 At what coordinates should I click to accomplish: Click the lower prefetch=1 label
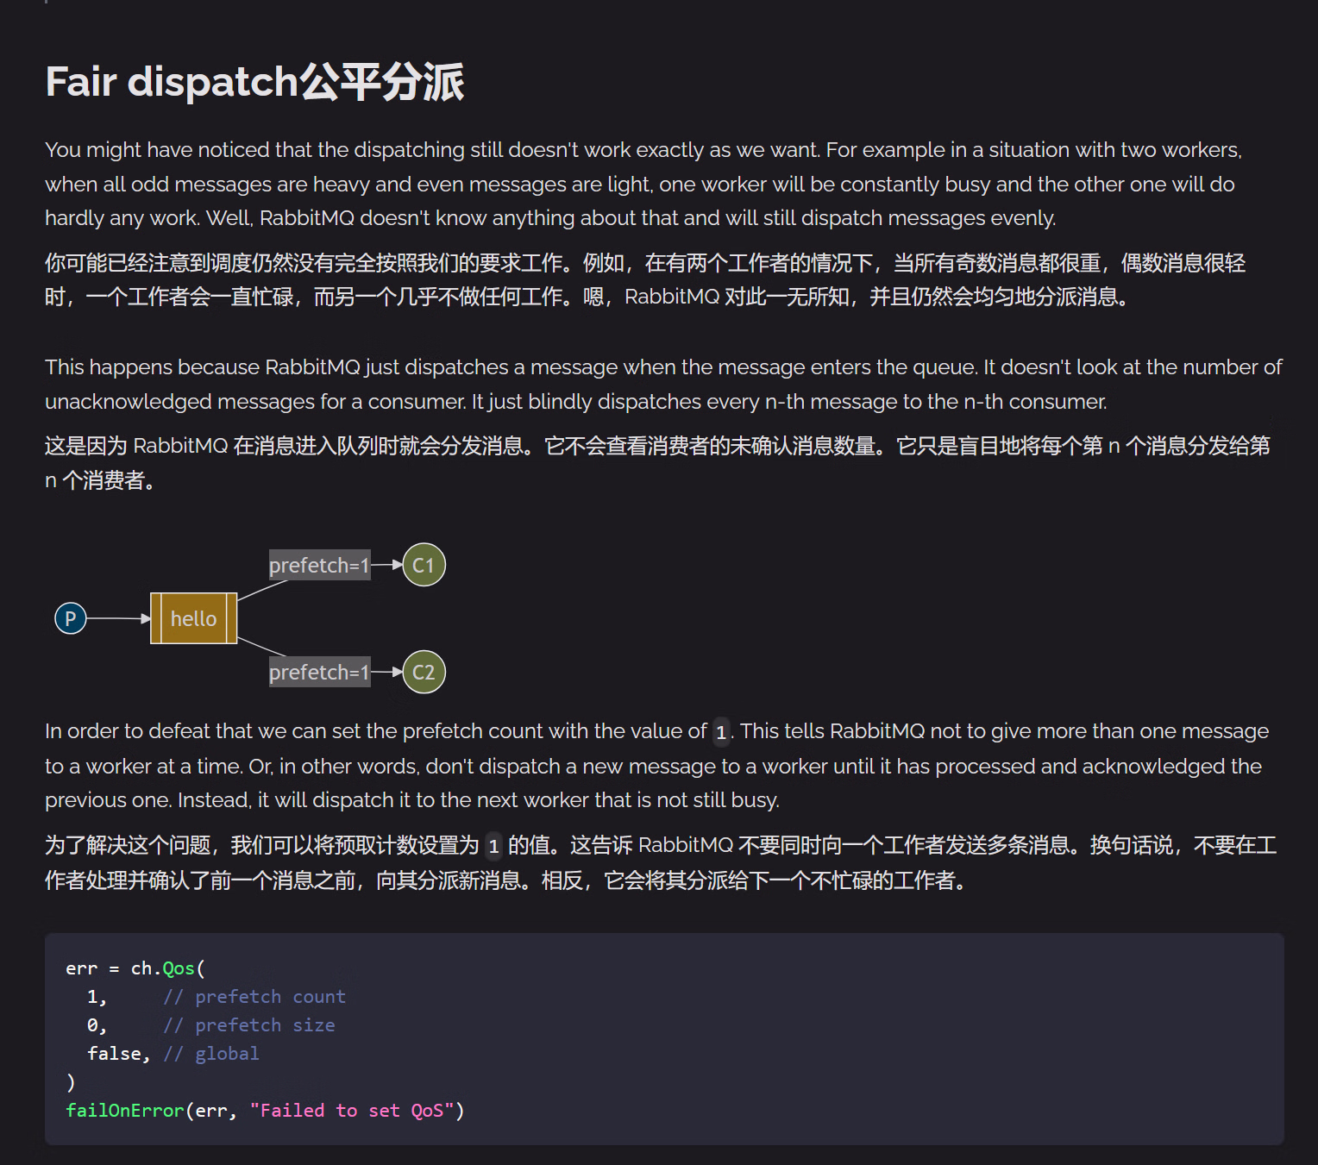[x=319, y=672]
